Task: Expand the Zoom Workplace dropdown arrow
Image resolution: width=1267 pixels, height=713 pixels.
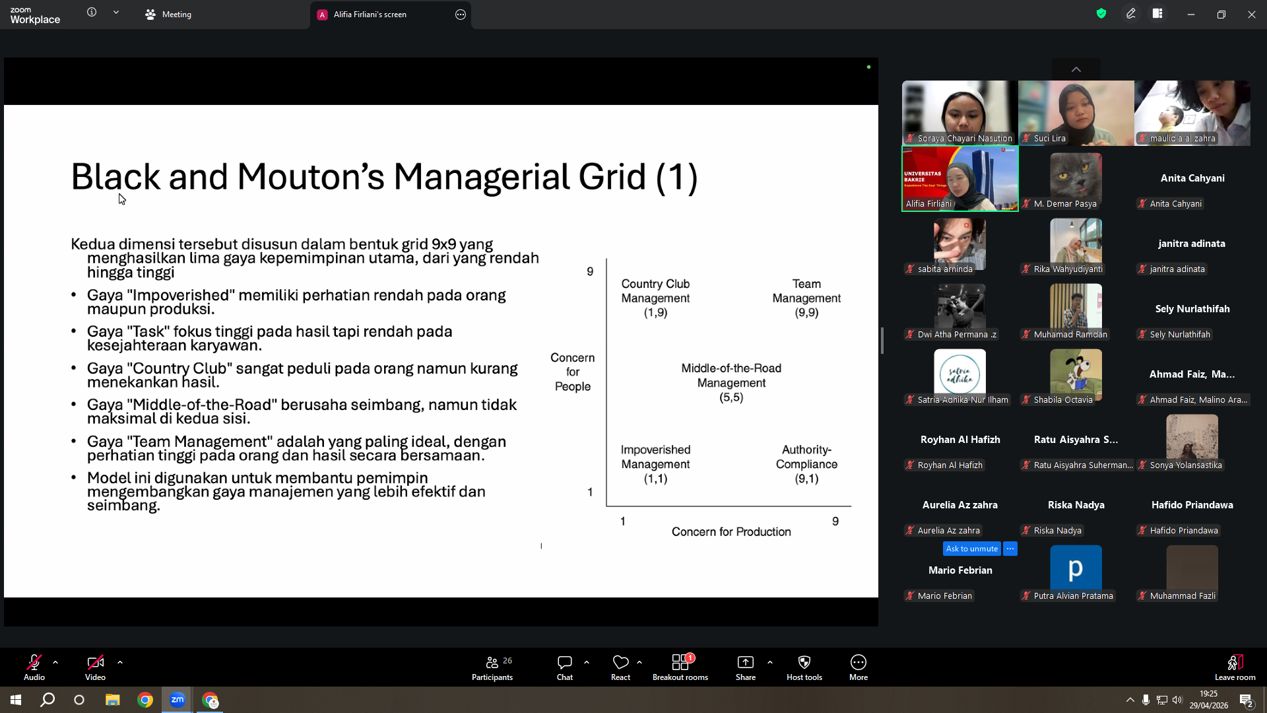Action: [116, 13]
